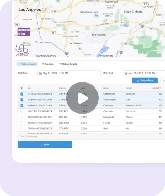Click the Monterey Park map label
165x196 pixels.
[89, 12]
